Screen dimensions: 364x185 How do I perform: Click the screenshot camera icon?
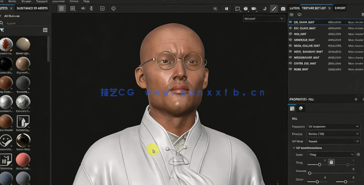pyautogui.click(x=283, y=9)
